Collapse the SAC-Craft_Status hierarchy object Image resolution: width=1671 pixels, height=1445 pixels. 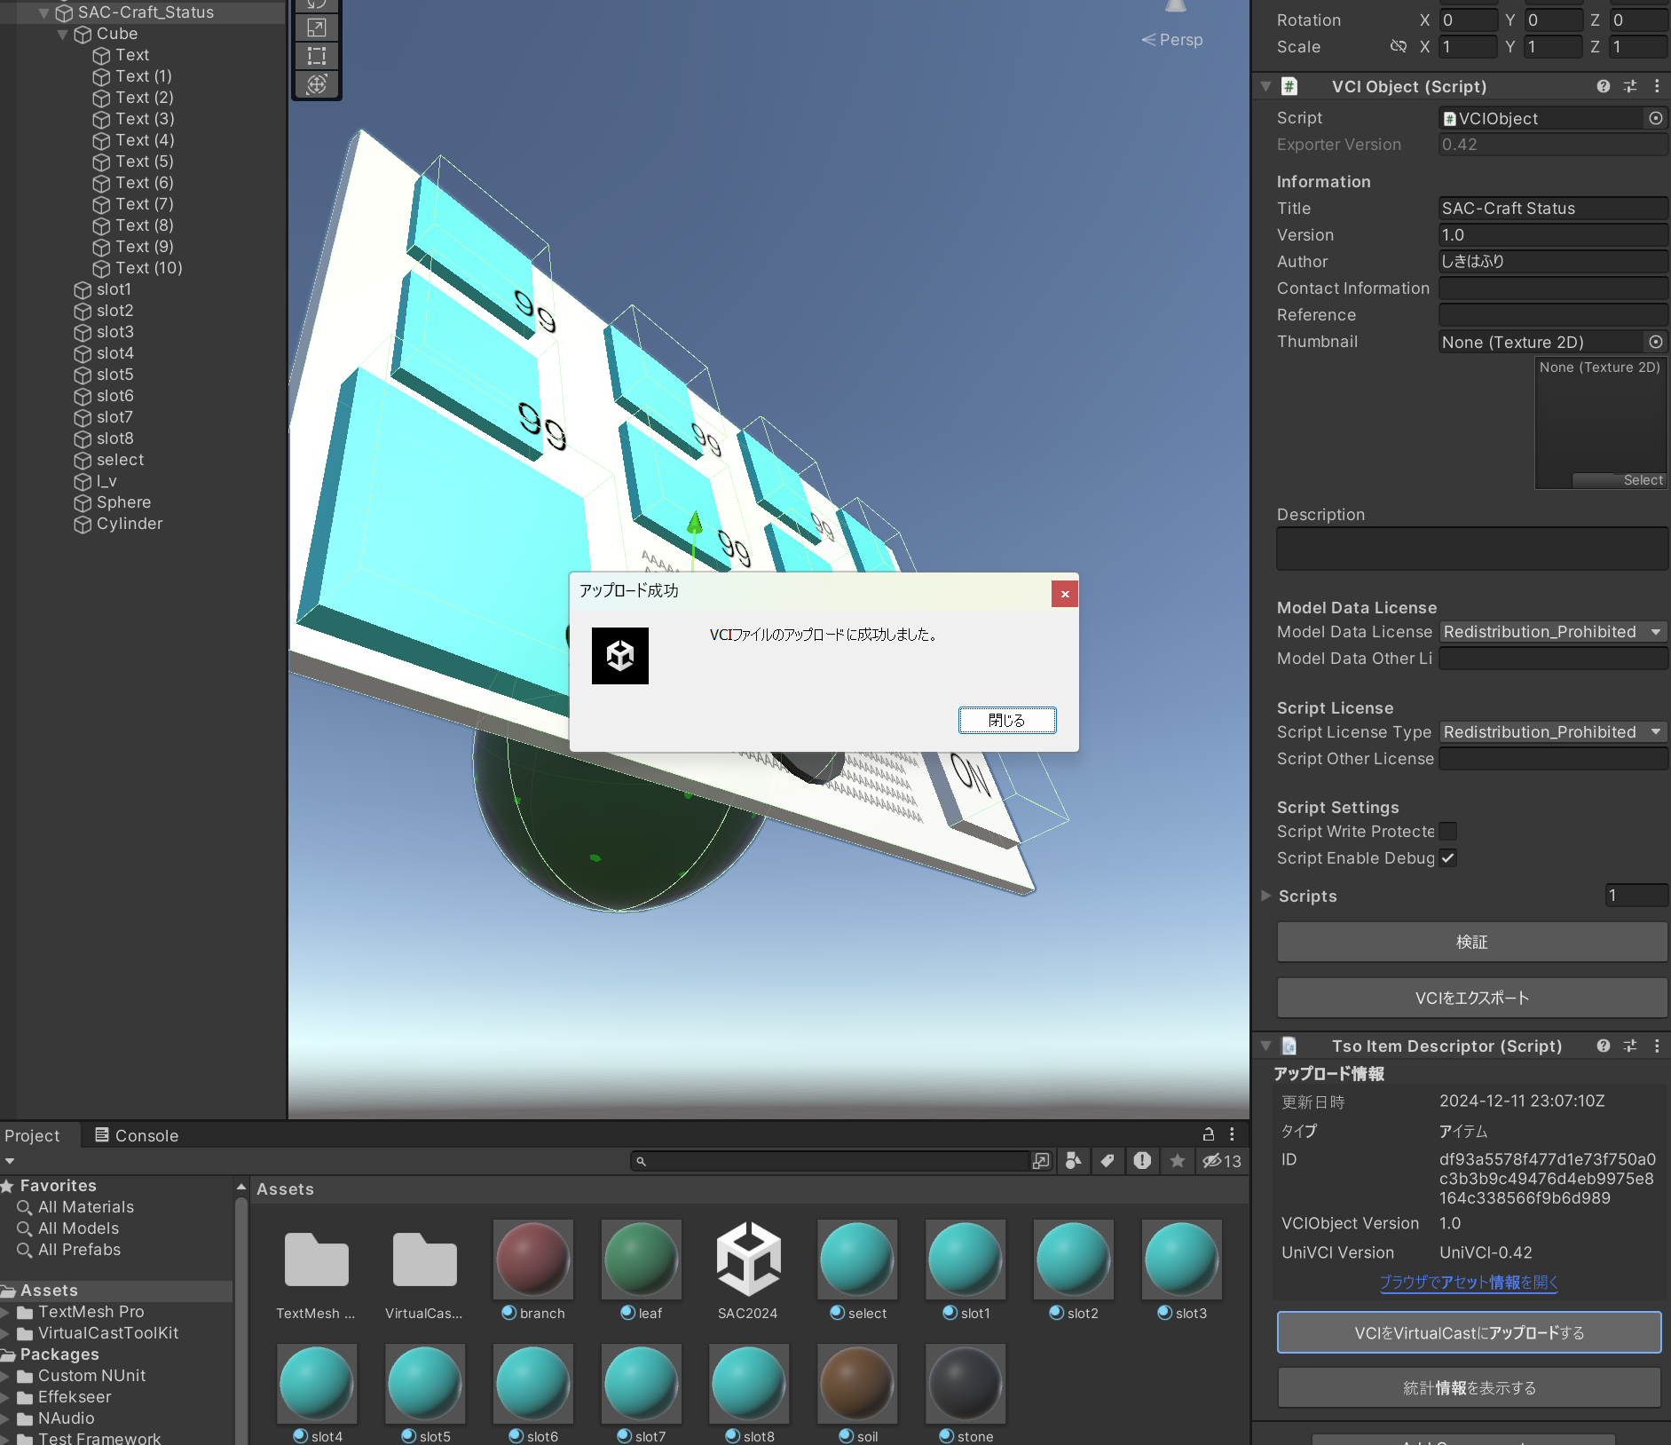pos(43,12)
